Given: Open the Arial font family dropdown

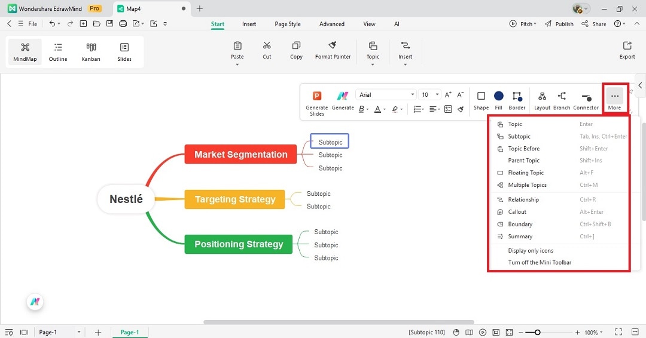Looking at the screenshot, I should (386, 94).
